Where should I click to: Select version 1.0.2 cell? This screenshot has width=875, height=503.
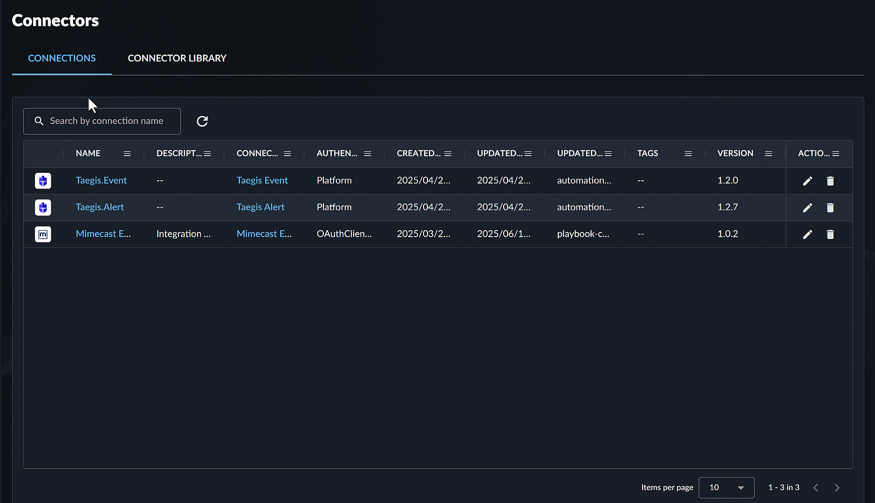click(728, 234)
